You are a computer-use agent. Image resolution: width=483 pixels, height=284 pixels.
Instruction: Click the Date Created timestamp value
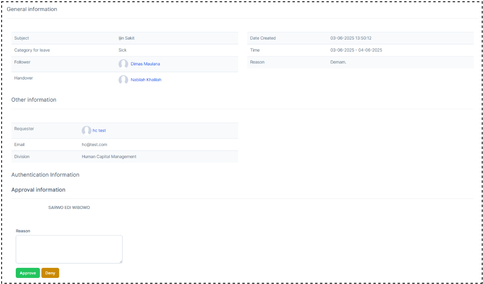pyautogui.click(x=351, y=38)
